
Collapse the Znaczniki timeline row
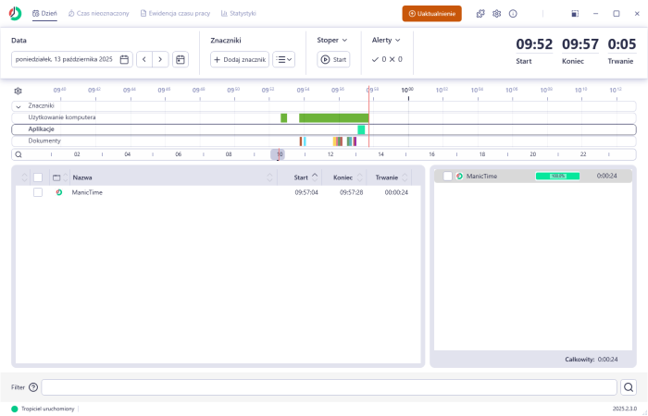pos(19,106)
